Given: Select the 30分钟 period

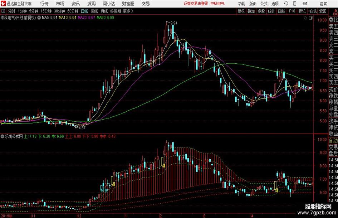Looking at the screenshot, I should coord(59,11).
